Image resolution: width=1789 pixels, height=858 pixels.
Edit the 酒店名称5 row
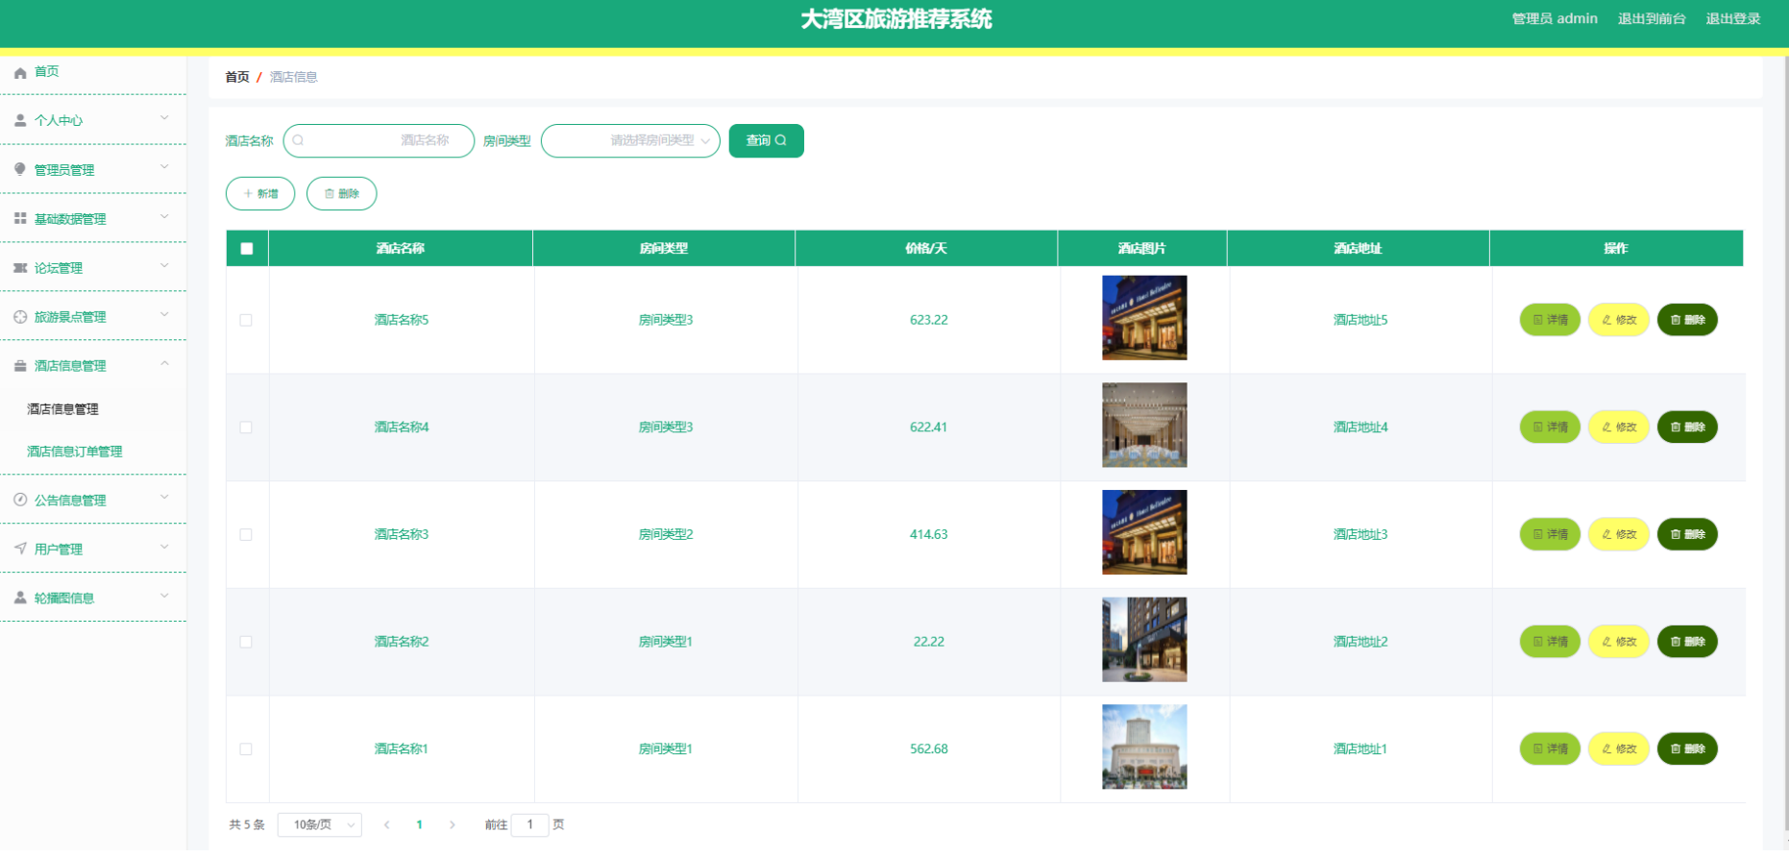[x=1619, y=320]
